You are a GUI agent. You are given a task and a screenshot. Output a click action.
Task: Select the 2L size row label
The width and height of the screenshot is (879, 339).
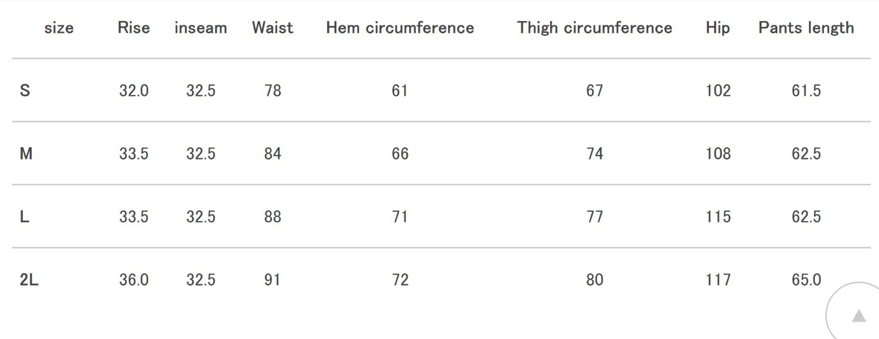pos(29,280)
